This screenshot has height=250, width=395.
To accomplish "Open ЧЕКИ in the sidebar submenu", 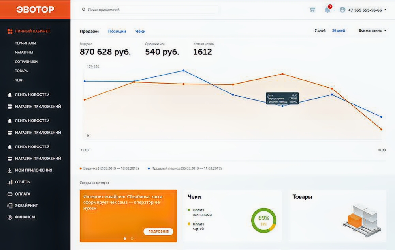I will (19, 80).
